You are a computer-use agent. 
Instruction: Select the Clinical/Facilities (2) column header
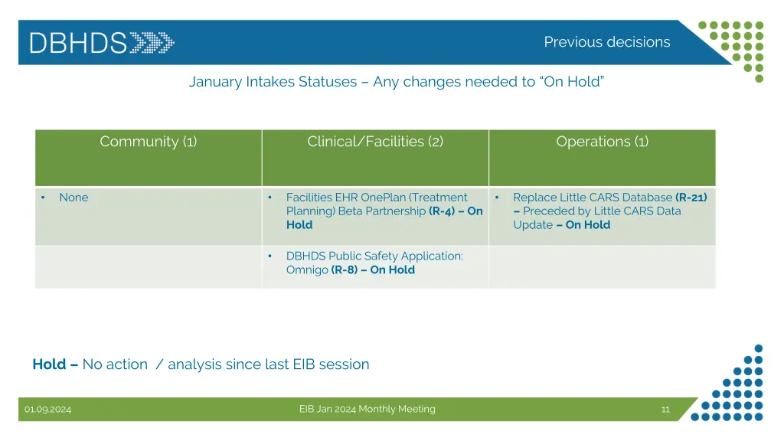pyautogui.click(x=374, y=142)
